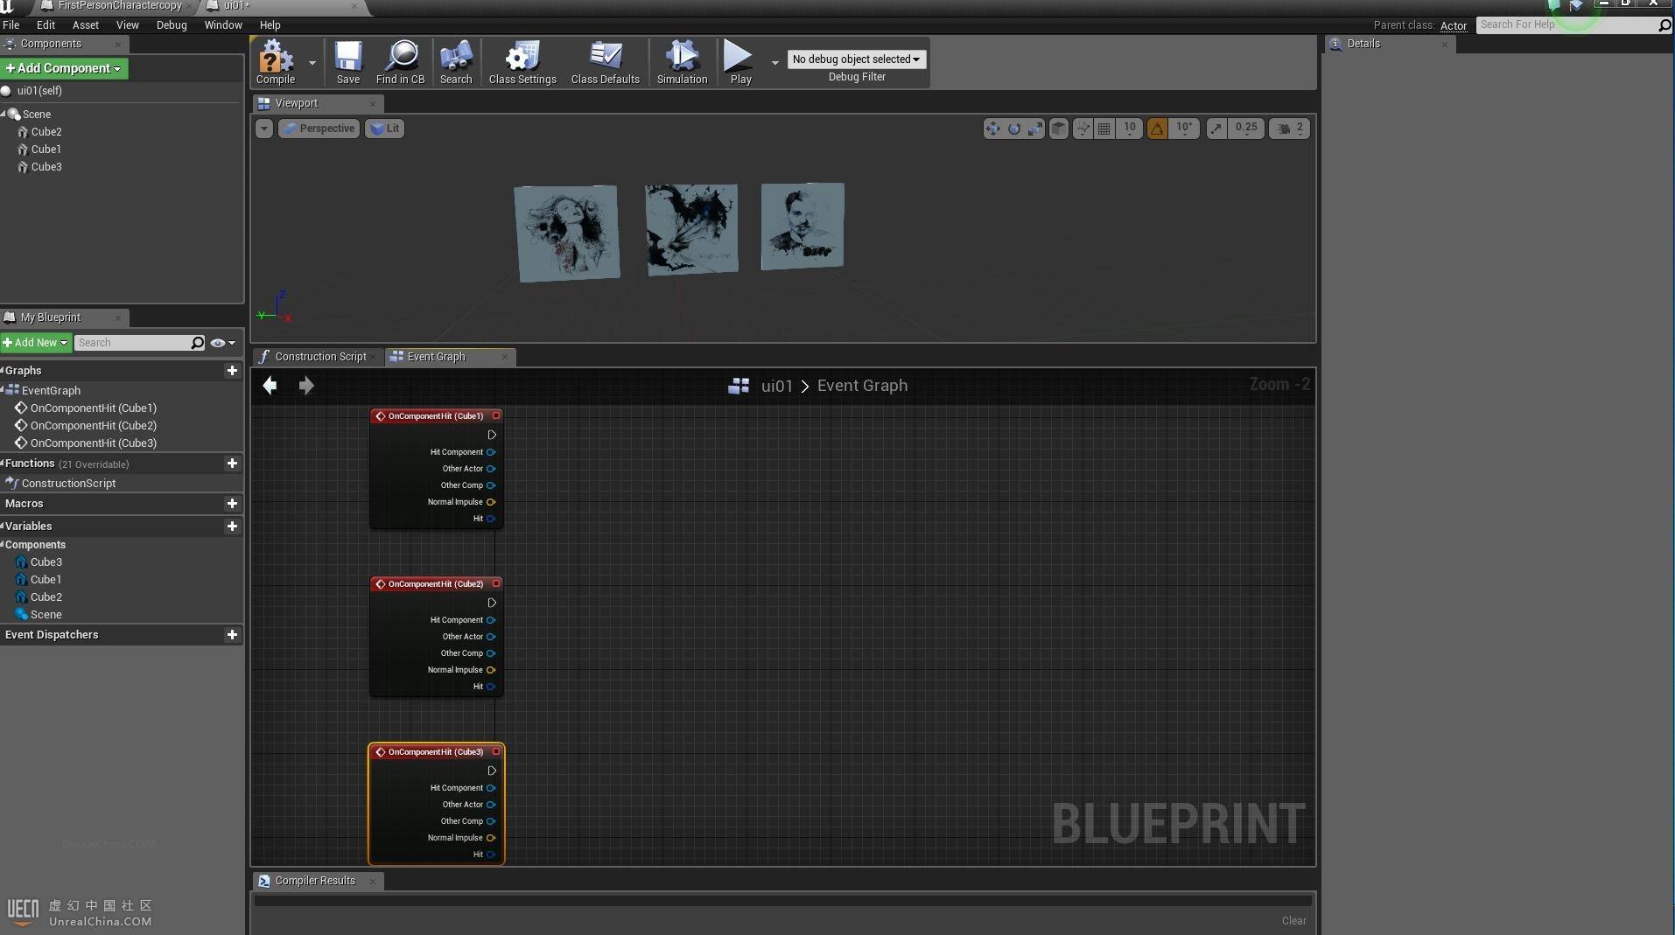Viewport: 1675px width, 935px height.
Task: Add new Event Dispatcher via plus
Action: [x=232, y=635]
